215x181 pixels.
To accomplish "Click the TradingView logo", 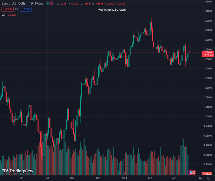I will (x=18, y=171).
